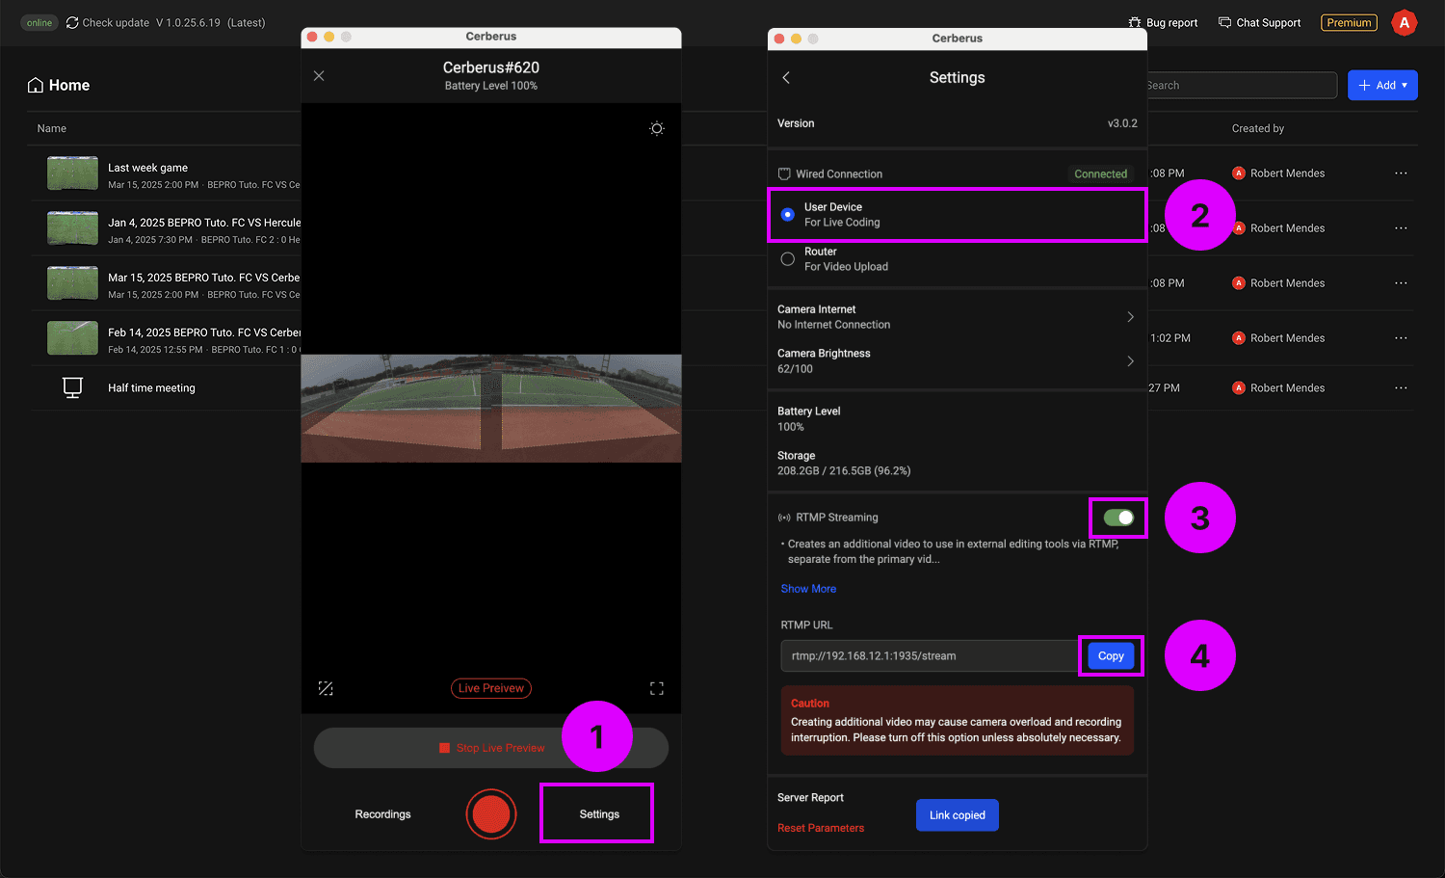This screenshot has height=878, width=1445.
Task: Expand Camera Internet chevron
Action: pyautogui.click(x=1130, y=317)
